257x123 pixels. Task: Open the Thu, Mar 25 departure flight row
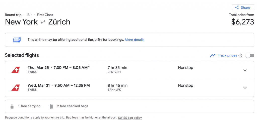[130, 70]
